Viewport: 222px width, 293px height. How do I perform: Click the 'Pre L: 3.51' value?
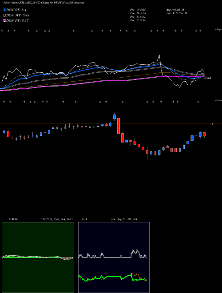[138, 17]
